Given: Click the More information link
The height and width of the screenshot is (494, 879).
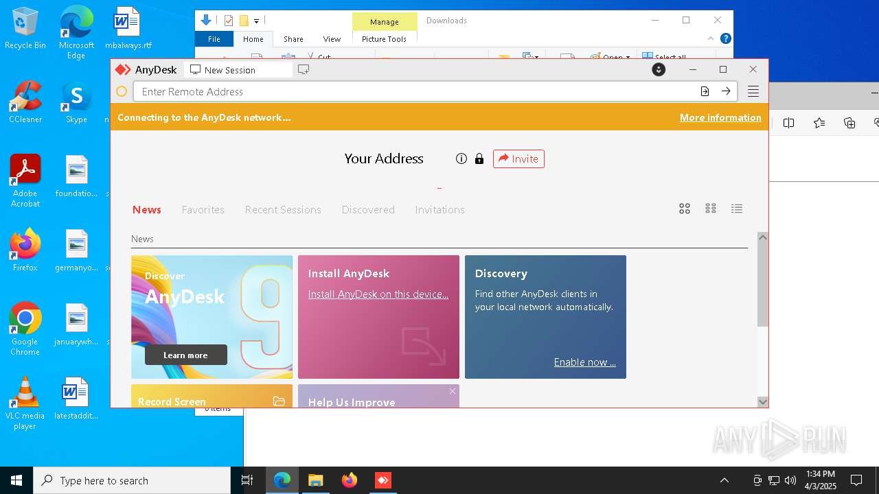Looking at the screenshot, I should (x=720, y=117).
